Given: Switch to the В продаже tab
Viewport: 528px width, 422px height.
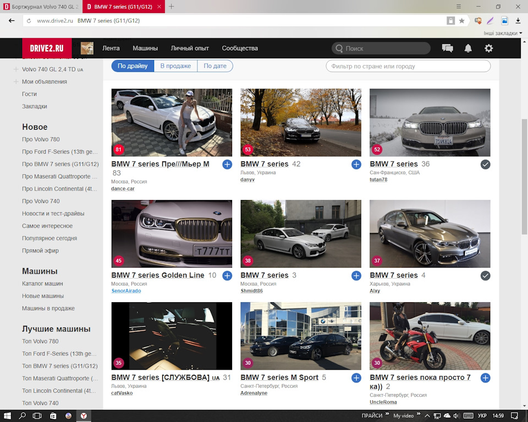Looking at the screenshot, I should pyautogui.click(x=175, y=66).
